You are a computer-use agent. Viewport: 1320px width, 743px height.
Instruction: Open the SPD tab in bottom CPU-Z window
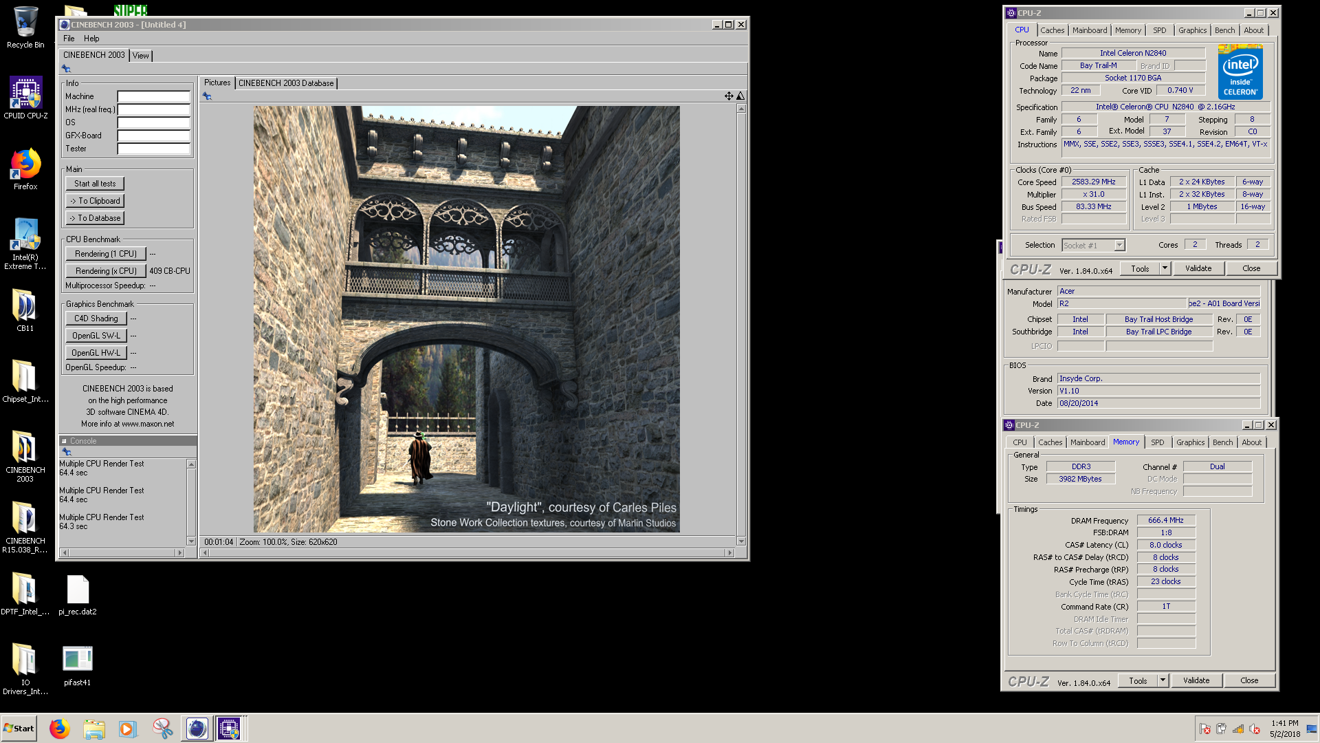pos(1158,442)
